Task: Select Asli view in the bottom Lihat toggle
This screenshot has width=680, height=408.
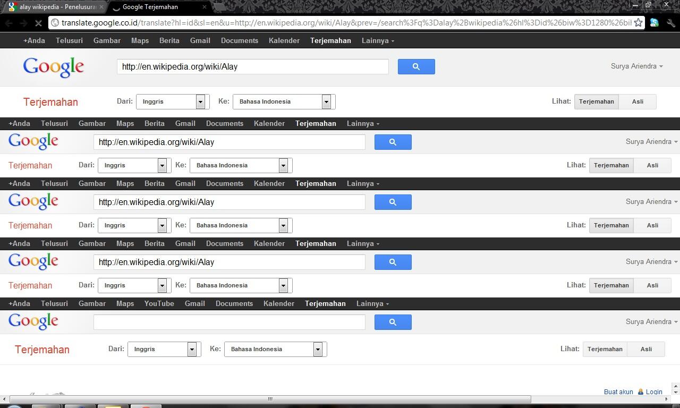Action: click(646, 349)
